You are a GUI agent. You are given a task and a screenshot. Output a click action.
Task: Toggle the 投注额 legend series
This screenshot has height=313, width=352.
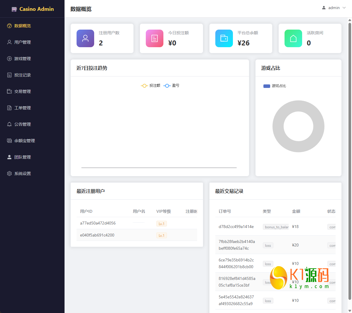pos(150,86)
